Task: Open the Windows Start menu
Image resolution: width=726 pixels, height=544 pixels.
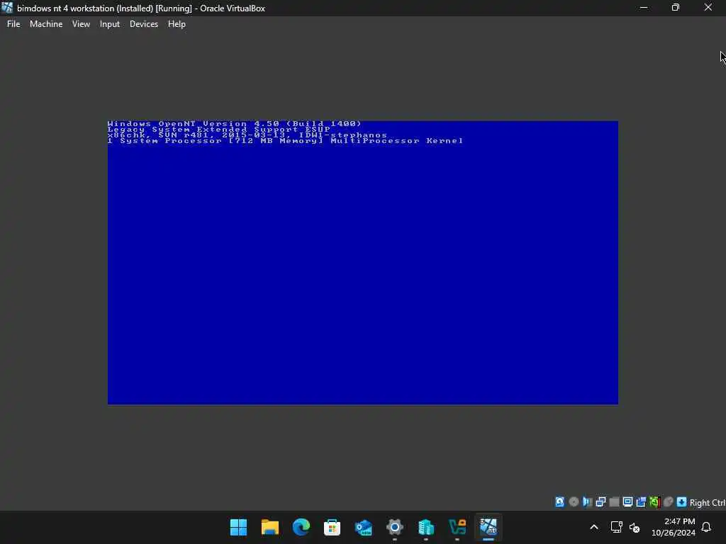Action: pos(238,527)
